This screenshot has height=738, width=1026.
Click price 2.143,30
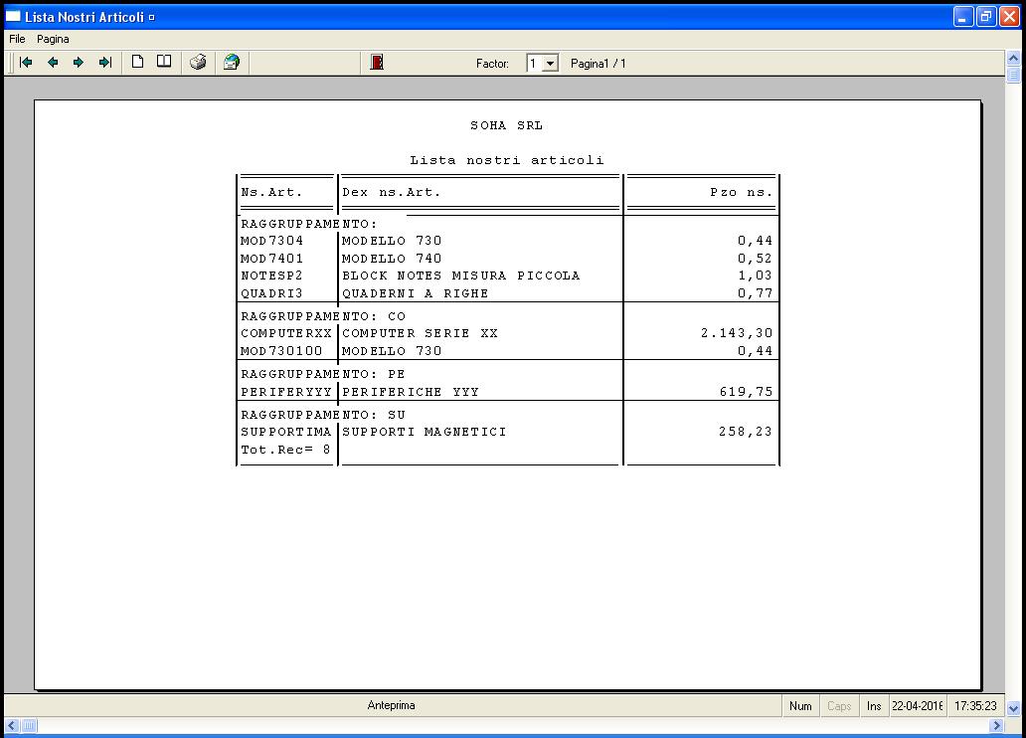click(x=736, y=332)
